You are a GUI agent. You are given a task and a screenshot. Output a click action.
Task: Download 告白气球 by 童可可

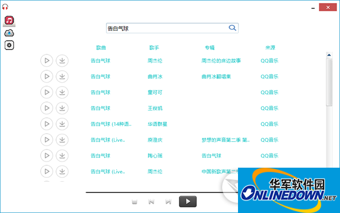point(62,92)
